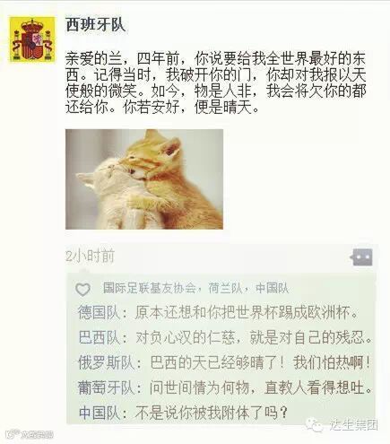This screenshot has height=444, width=390.
Task: Tap 葡萄牙队 commenter name
Action: pyautogui.click(x=106, y=387)
